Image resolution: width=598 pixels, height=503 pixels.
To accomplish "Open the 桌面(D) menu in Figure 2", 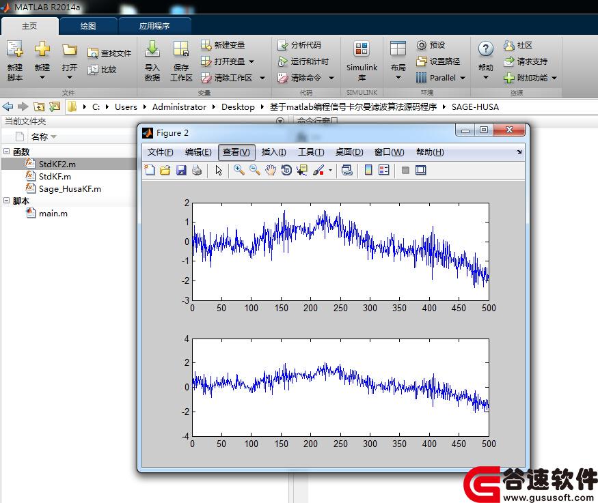I will [x=349, y=152].
